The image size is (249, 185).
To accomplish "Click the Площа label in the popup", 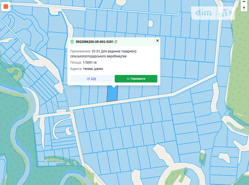I will click(x=76, y=63).
